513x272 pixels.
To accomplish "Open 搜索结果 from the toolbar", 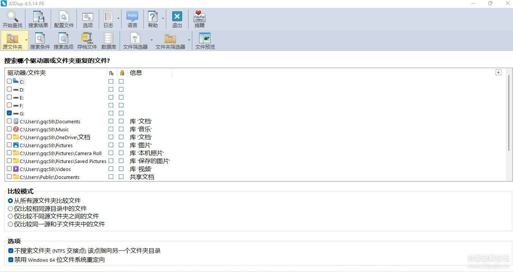I will [38, 17].
